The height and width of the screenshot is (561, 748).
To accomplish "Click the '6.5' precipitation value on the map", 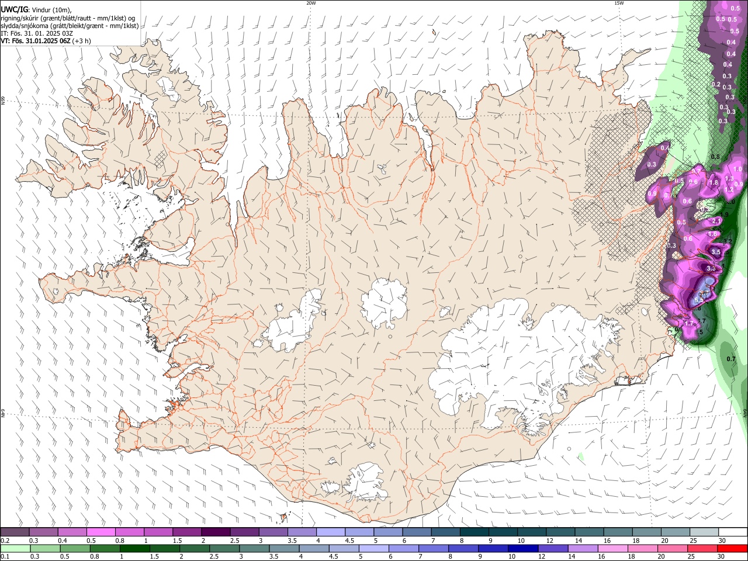I will point(698,300).
